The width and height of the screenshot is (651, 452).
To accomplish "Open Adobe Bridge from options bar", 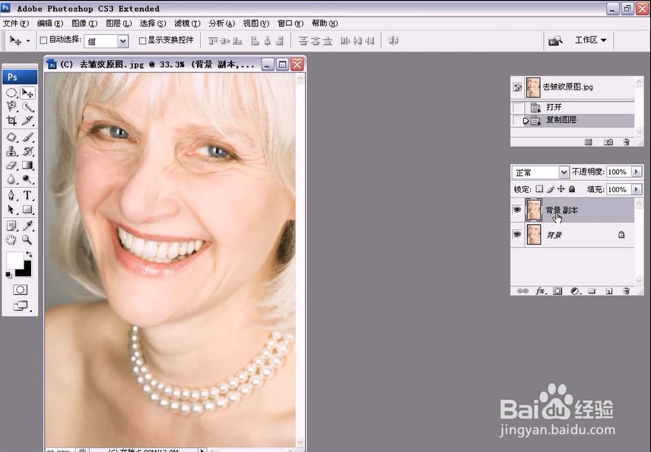I will [x=555, y=40].
